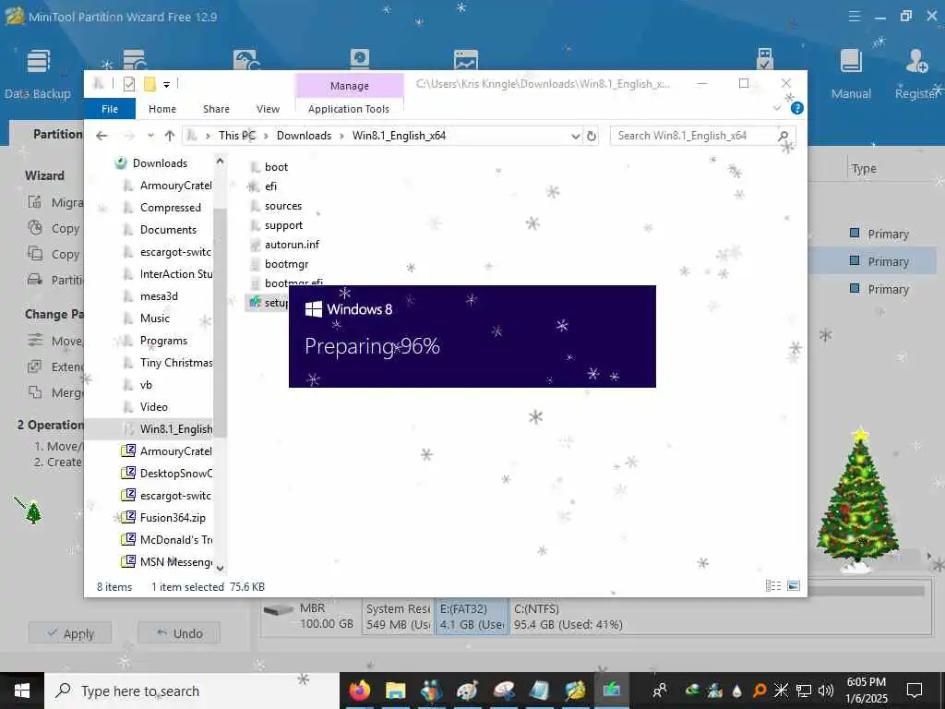
Task: Open Data Backup in MiniTool toolbar
Action: 37,74
